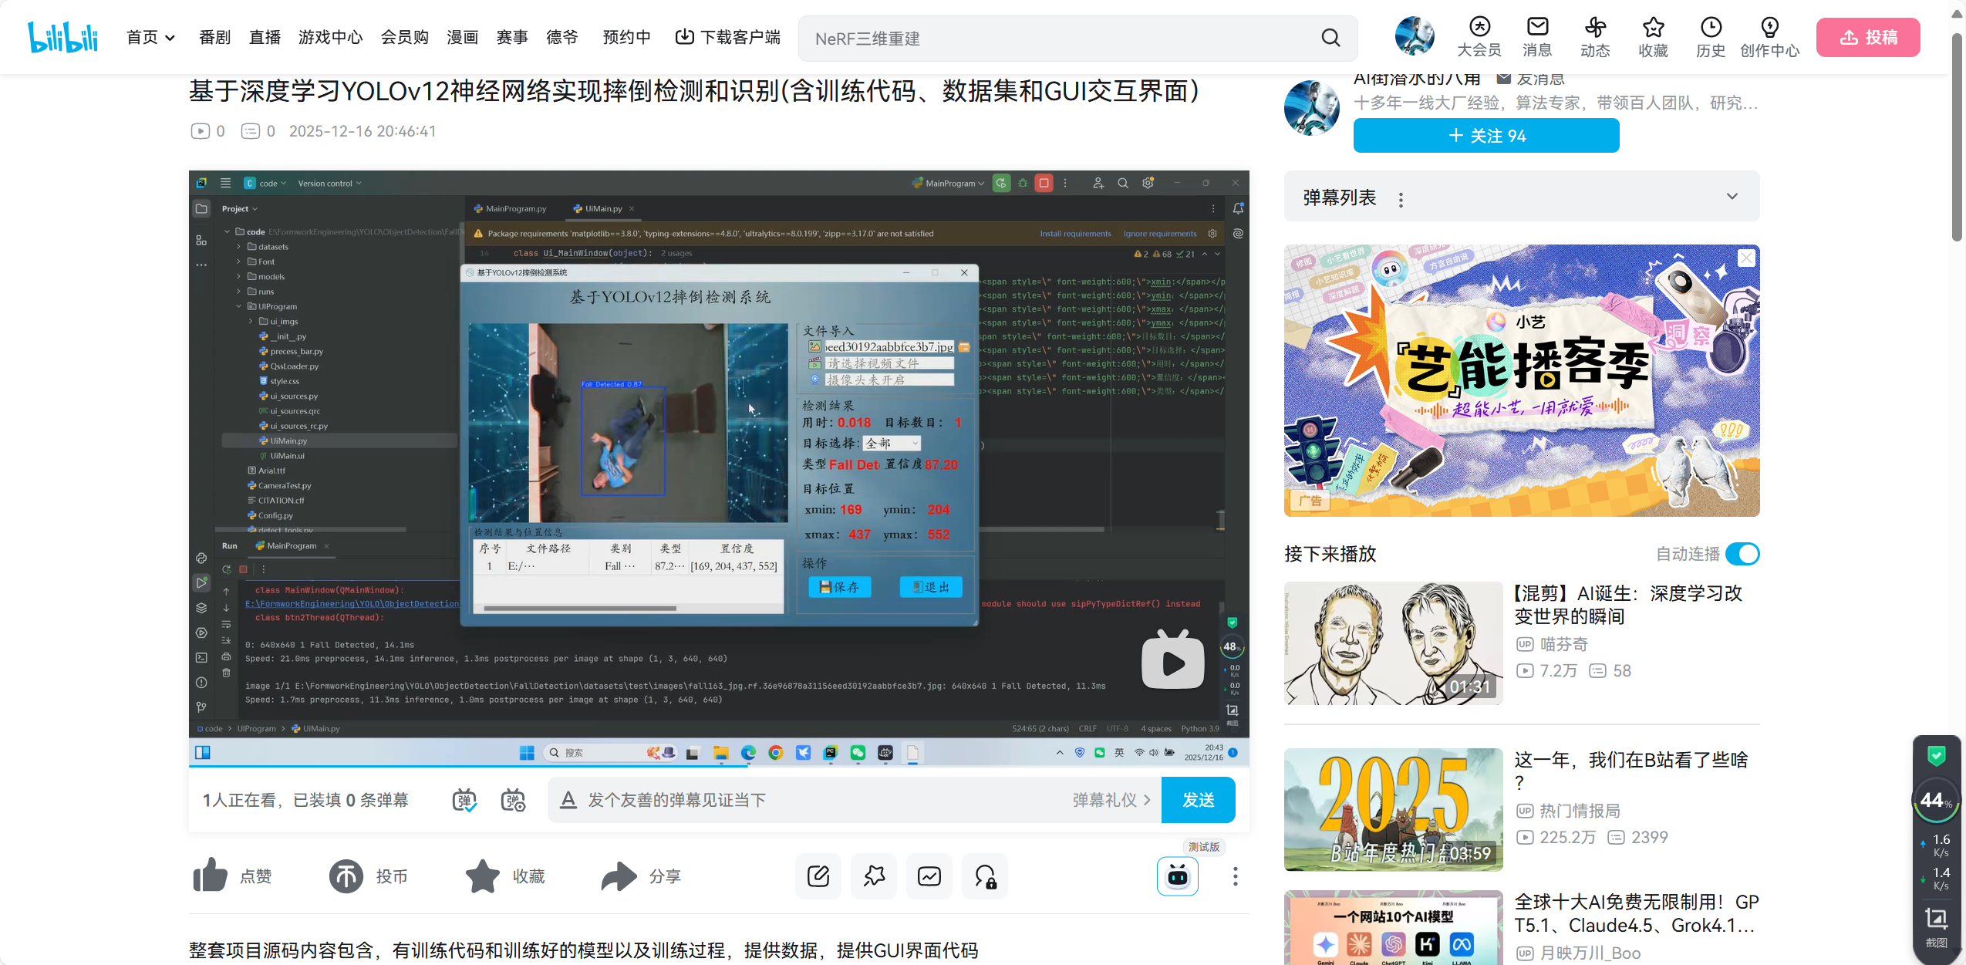Click the star favorite icon below video

[483, 876]
